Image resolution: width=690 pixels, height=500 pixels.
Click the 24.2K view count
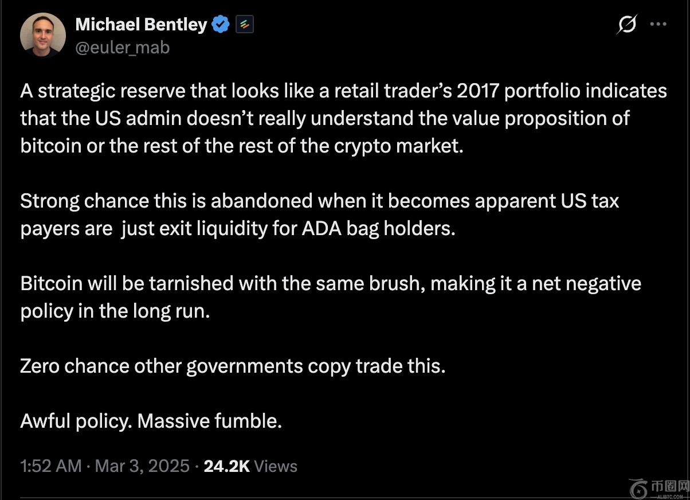226,466
